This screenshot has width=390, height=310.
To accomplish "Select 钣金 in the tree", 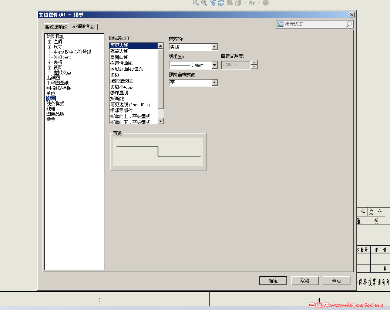I will 51,119.
